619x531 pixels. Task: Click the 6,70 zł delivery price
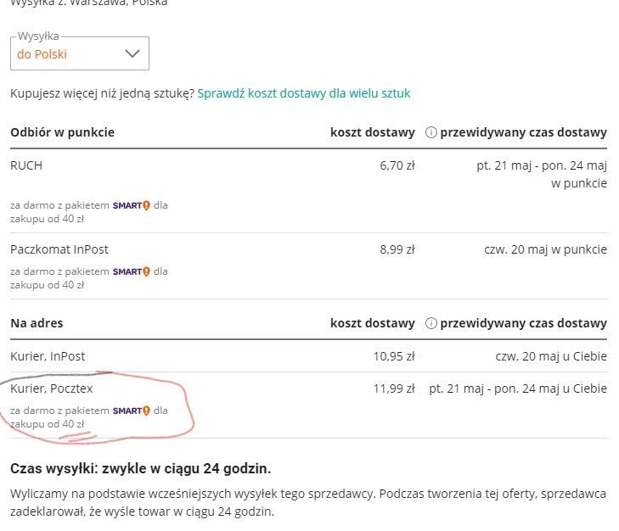pos(397,165)
